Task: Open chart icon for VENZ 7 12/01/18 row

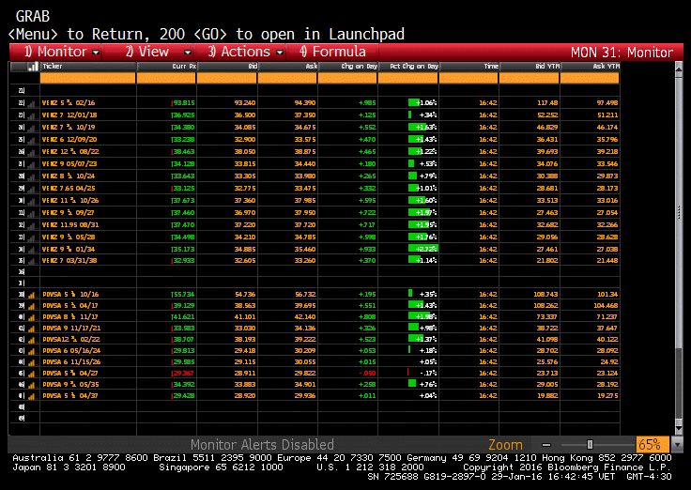Action: (x=31, y=115)
